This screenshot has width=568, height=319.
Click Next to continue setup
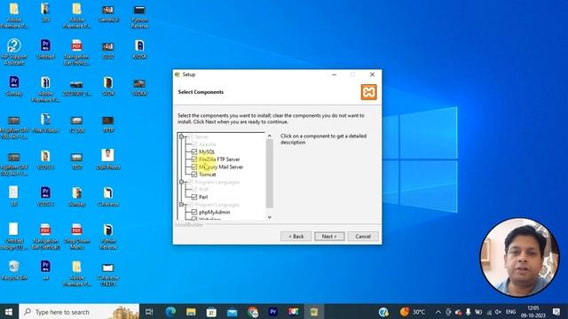pos(329,237)
